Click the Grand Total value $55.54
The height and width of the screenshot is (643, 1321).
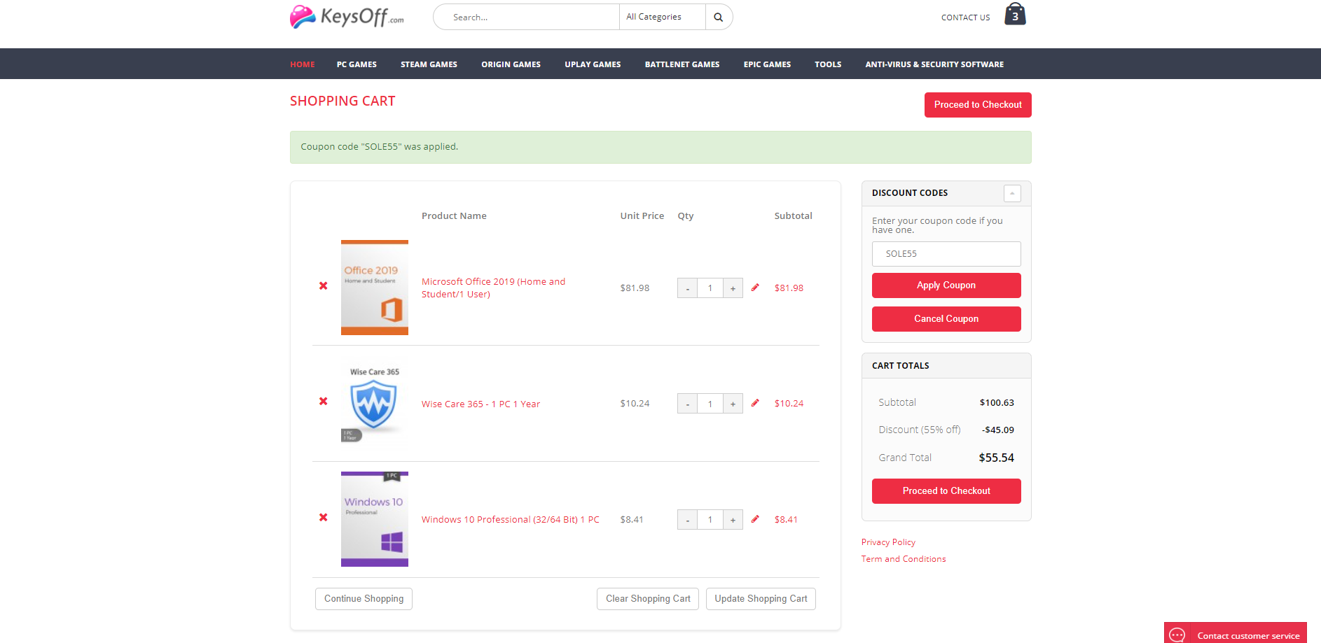(x=996, y=458)
